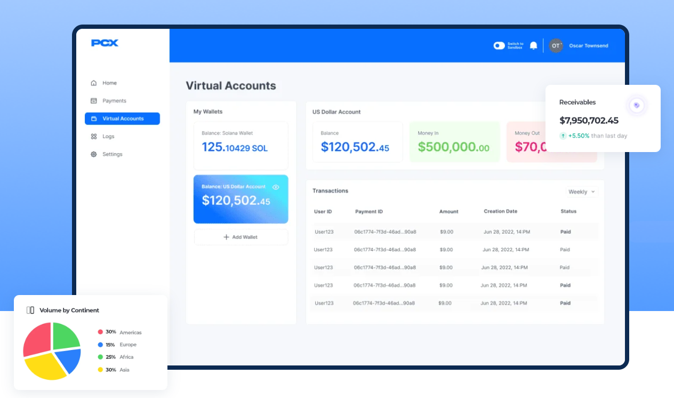Click the Payment ID column header

coord(369,212)
